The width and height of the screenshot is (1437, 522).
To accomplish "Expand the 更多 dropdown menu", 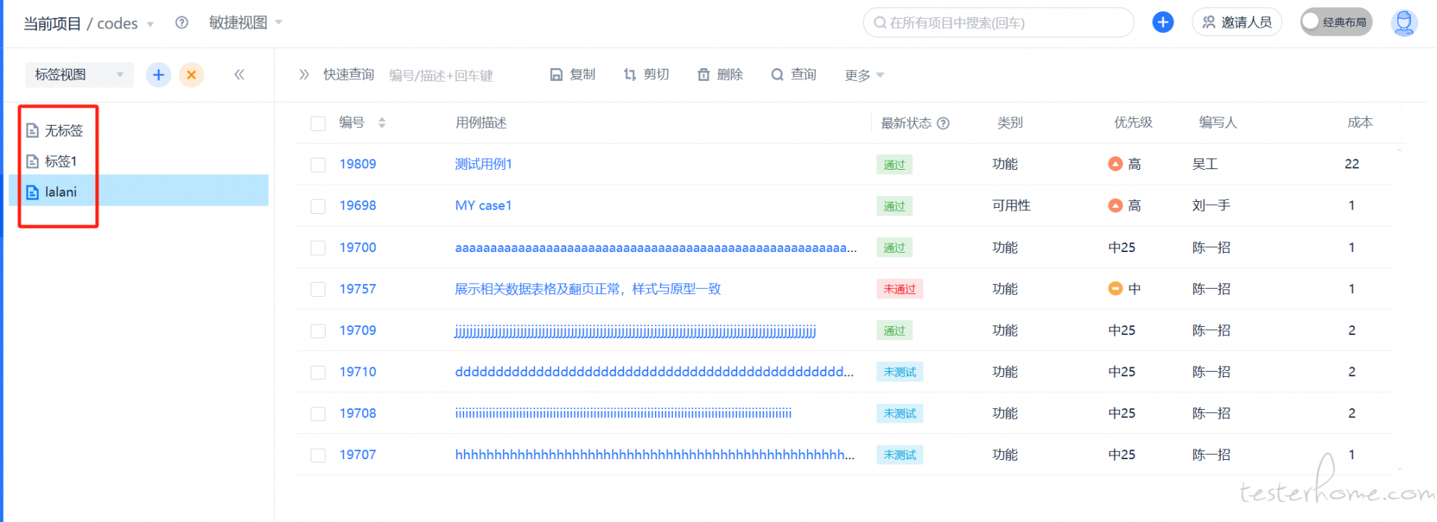I will click(864, 76).
